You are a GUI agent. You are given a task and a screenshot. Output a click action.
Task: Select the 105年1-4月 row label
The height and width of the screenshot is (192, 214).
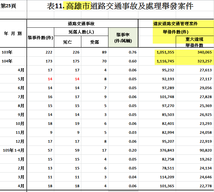(x=13, y=150)
